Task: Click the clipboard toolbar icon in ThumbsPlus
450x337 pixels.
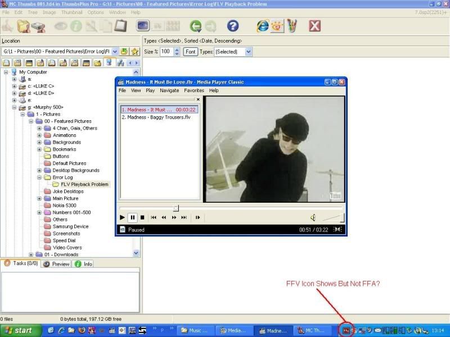Action: [120, 26]
